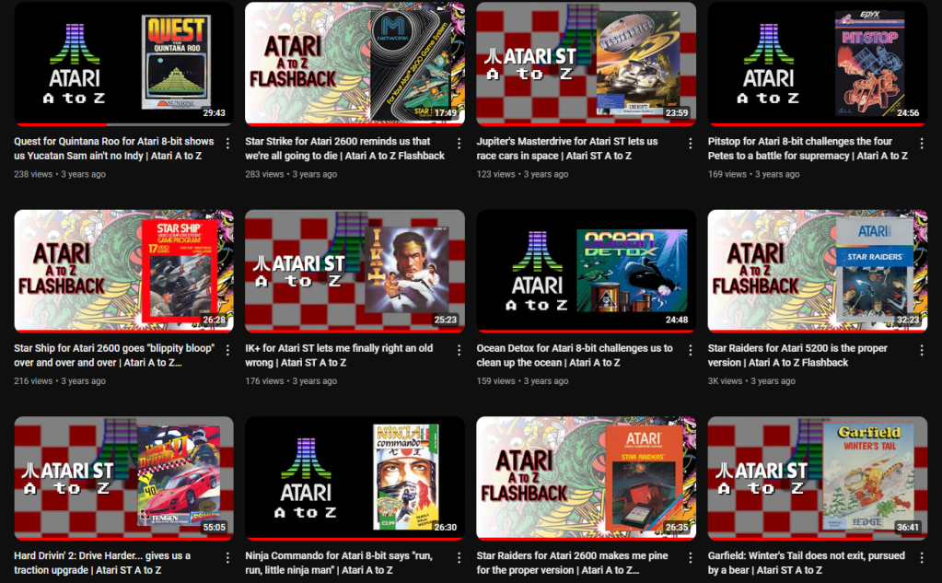This screenshot has height=583, width=942.
Task: Open more options for Quest for Quintana Roo video
Action: 227,144
